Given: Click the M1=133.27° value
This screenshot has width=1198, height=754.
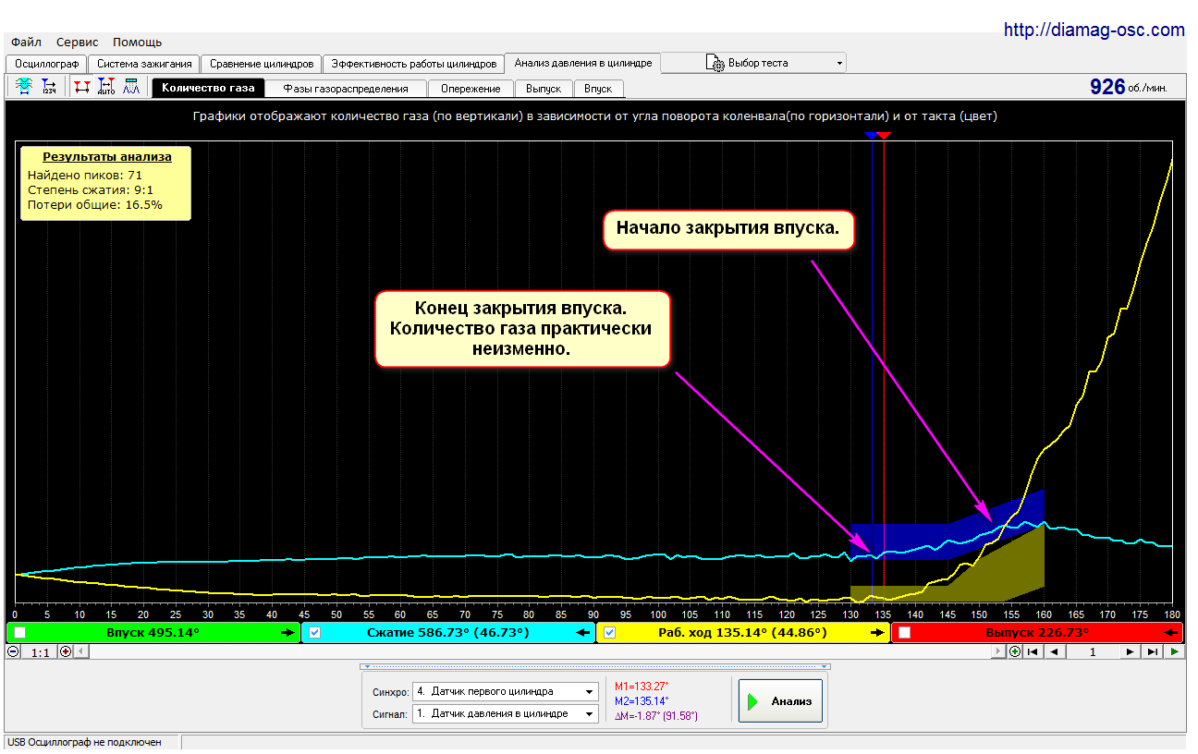Looking at the screenshot, I should [x=641, y=686].
